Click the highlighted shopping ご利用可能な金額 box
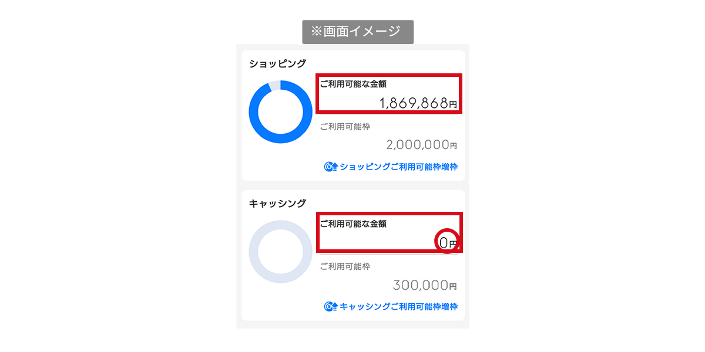This screenshot has height=352, width=705. point(389,94)
